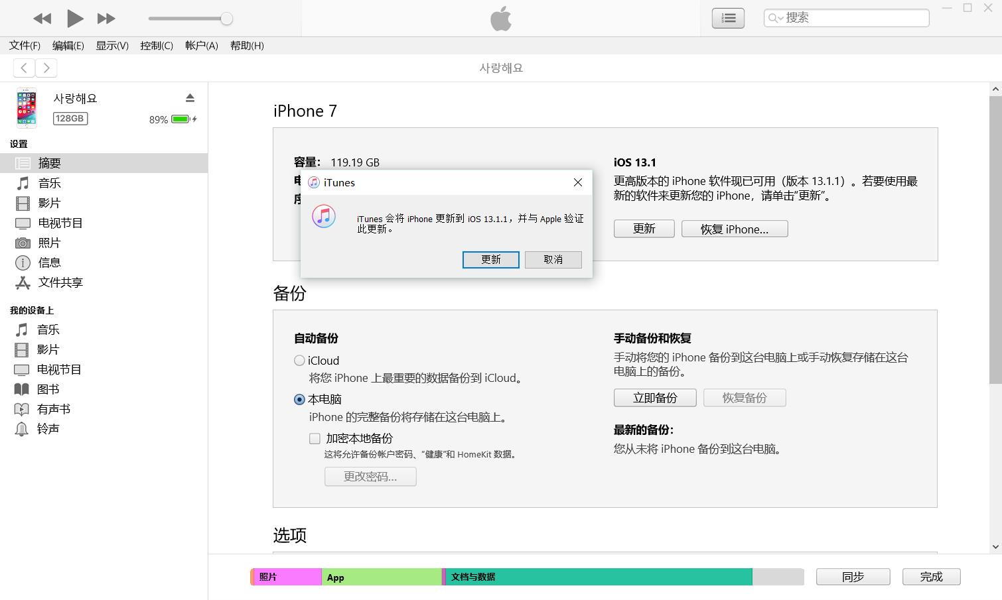Open the 控制 menu in the menu bar
The image size is (1002, 600).
156,46
